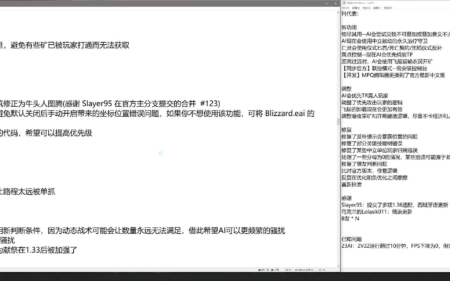Click the 新功能 heading in Notepad
The width and height of the screenshot is (450, 281).
coord(349,27)
